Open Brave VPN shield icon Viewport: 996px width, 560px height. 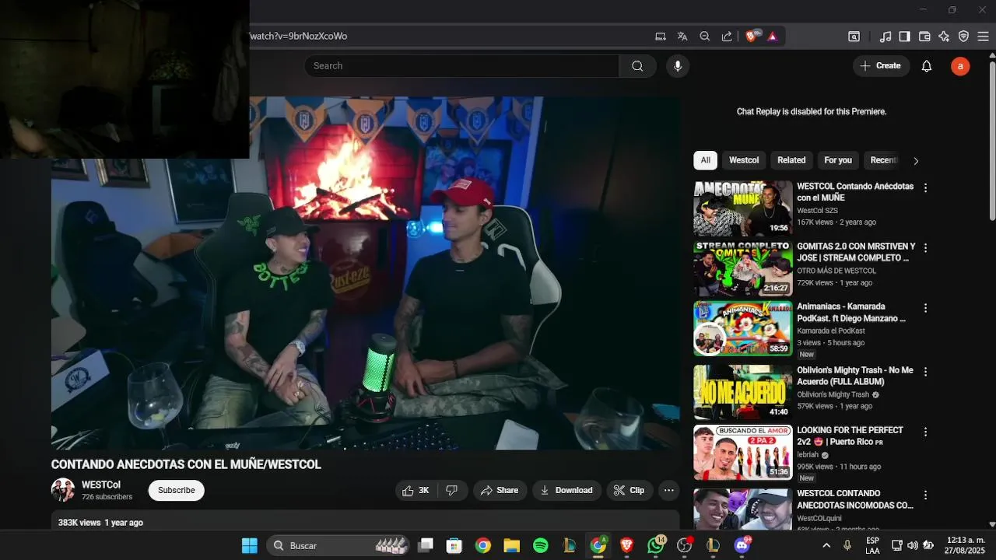(x=963, y=36)
